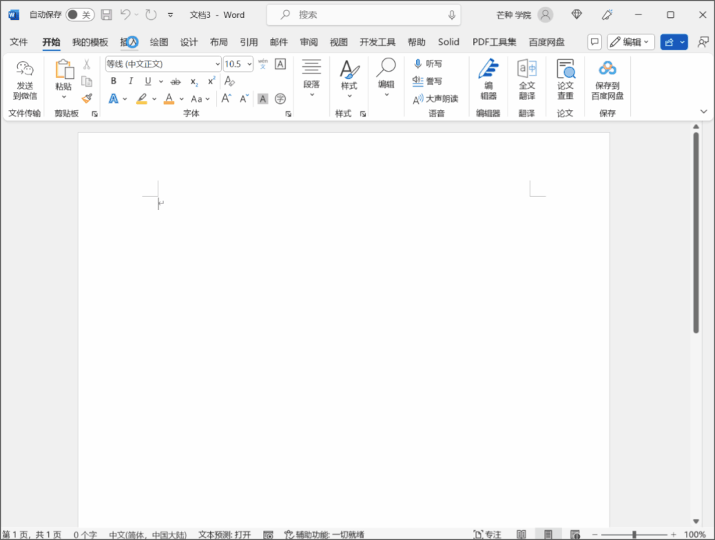Click the Cut scissors icon

(87, 64)
